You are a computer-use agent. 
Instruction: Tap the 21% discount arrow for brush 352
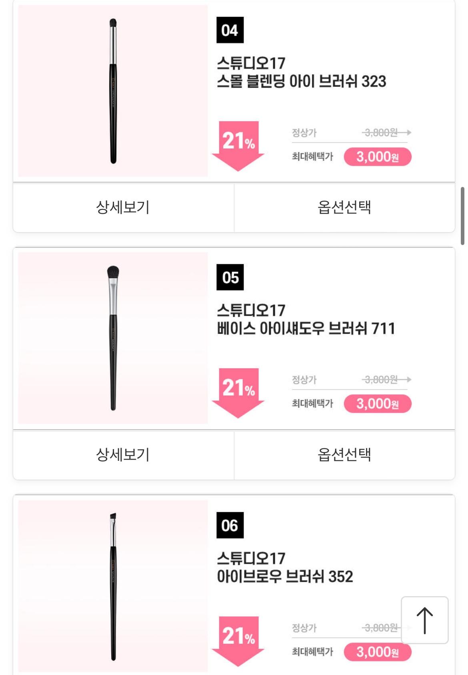238,641
